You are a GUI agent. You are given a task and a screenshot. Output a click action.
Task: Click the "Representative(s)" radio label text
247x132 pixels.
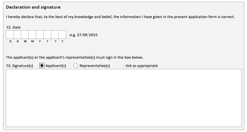95,66
